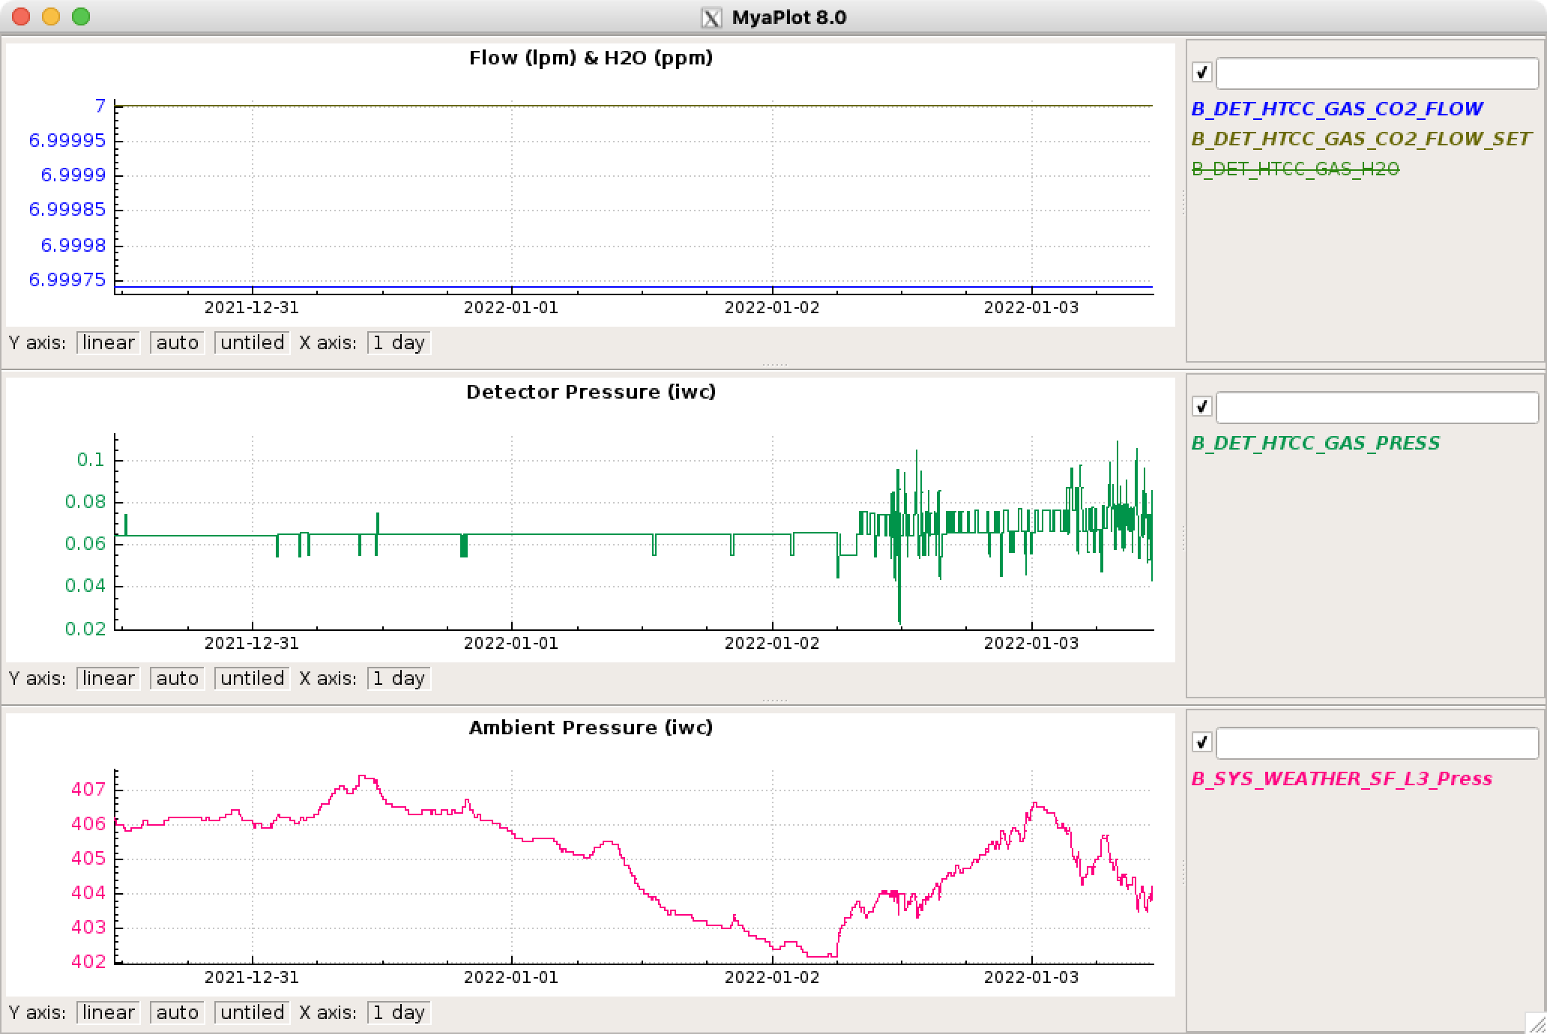Click the auto button under Ambient Pressure plot
Image resolution: width=1547 pixels, height=1034 pixels.
pos(178,1013)
